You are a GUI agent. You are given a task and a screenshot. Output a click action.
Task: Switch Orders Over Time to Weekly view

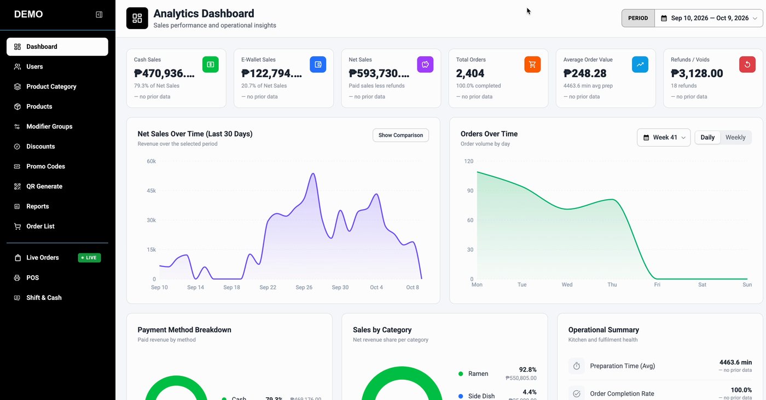tap(735, 137)
